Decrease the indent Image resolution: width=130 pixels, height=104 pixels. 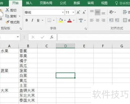click(111, 20)
